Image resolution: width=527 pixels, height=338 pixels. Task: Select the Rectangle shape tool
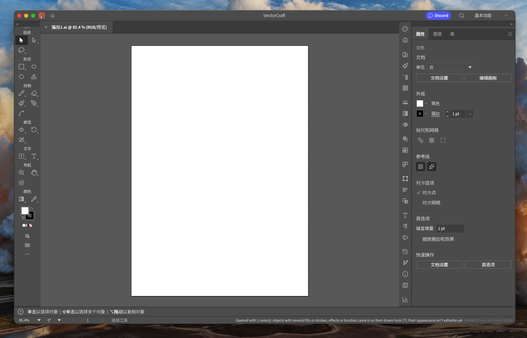coord(21,67)
